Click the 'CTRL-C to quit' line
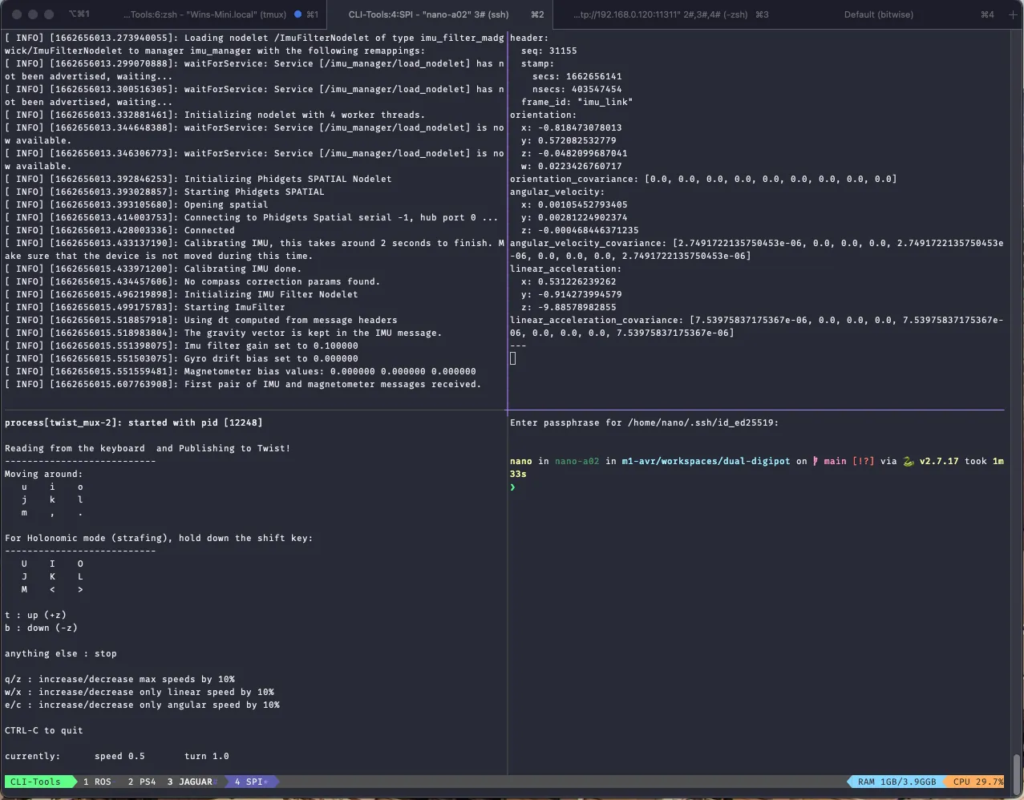Screen dimensions: 1024x800 pos(43,730)
